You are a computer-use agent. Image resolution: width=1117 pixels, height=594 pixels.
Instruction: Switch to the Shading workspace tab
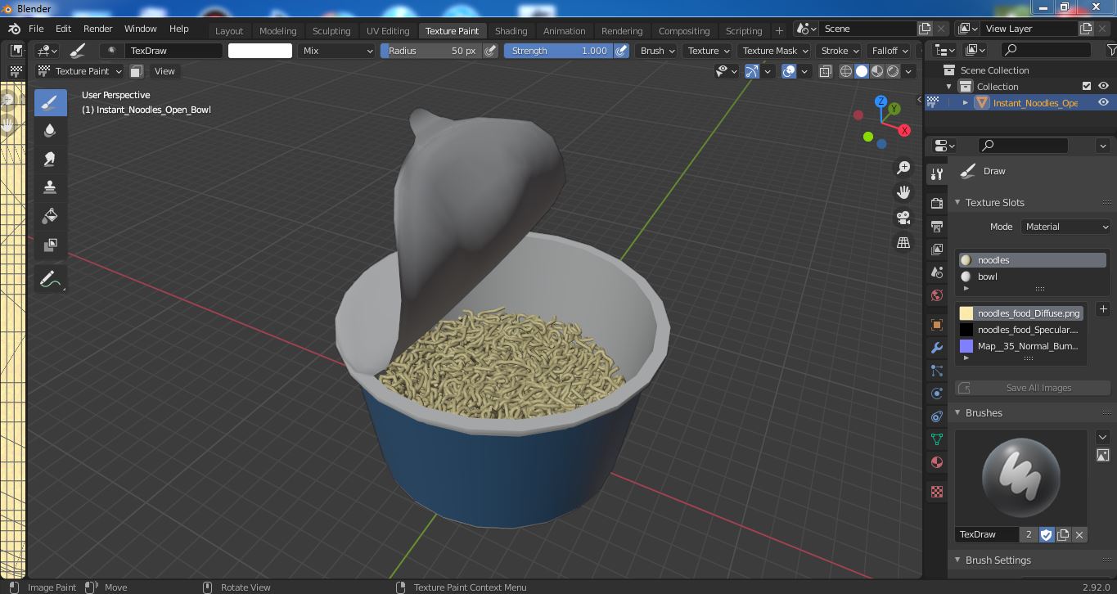click(511, 31)
